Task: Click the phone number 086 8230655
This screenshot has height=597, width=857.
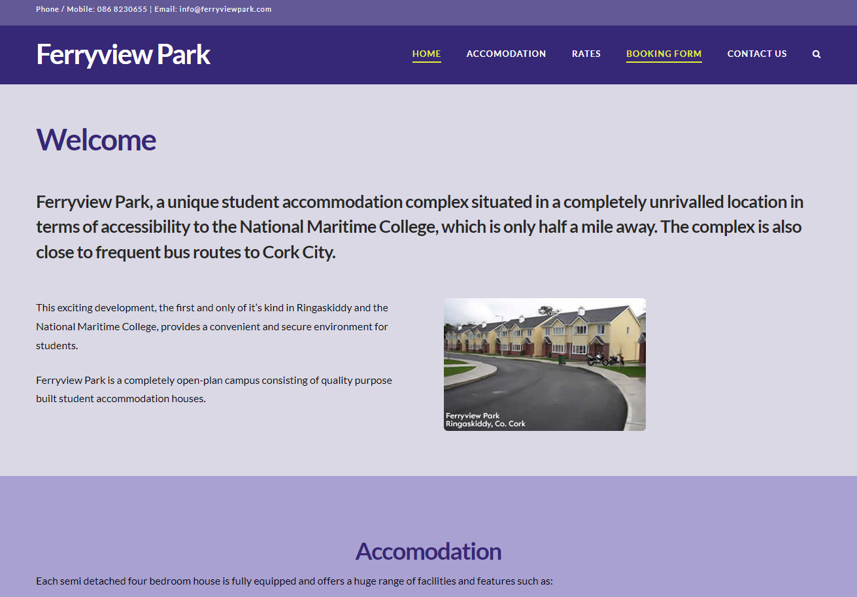Action: click(x=122, y=9)
